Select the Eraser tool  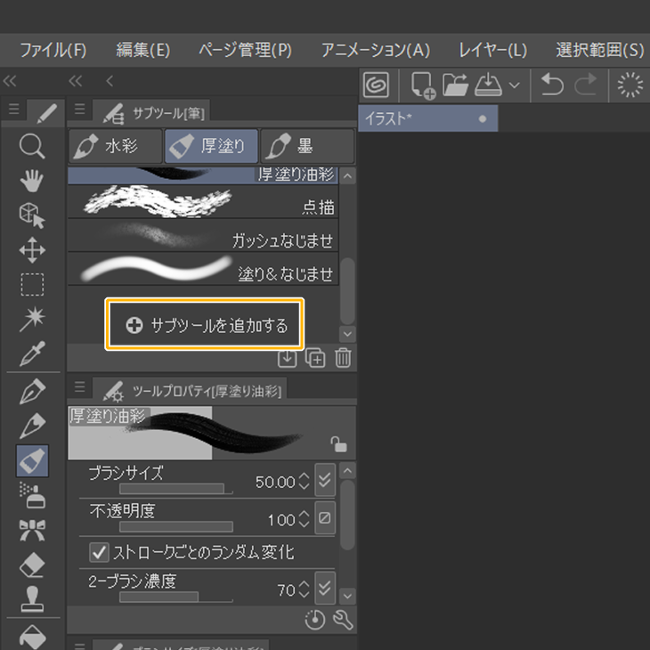coord(32,565)
